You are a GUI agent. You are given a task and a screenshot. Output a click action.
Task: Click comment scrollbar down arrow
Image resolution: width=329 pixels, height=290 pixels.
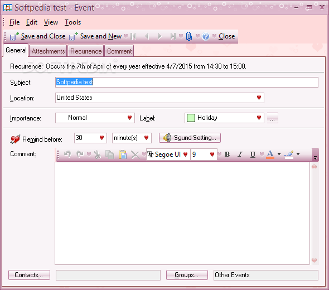pos(314,260)
